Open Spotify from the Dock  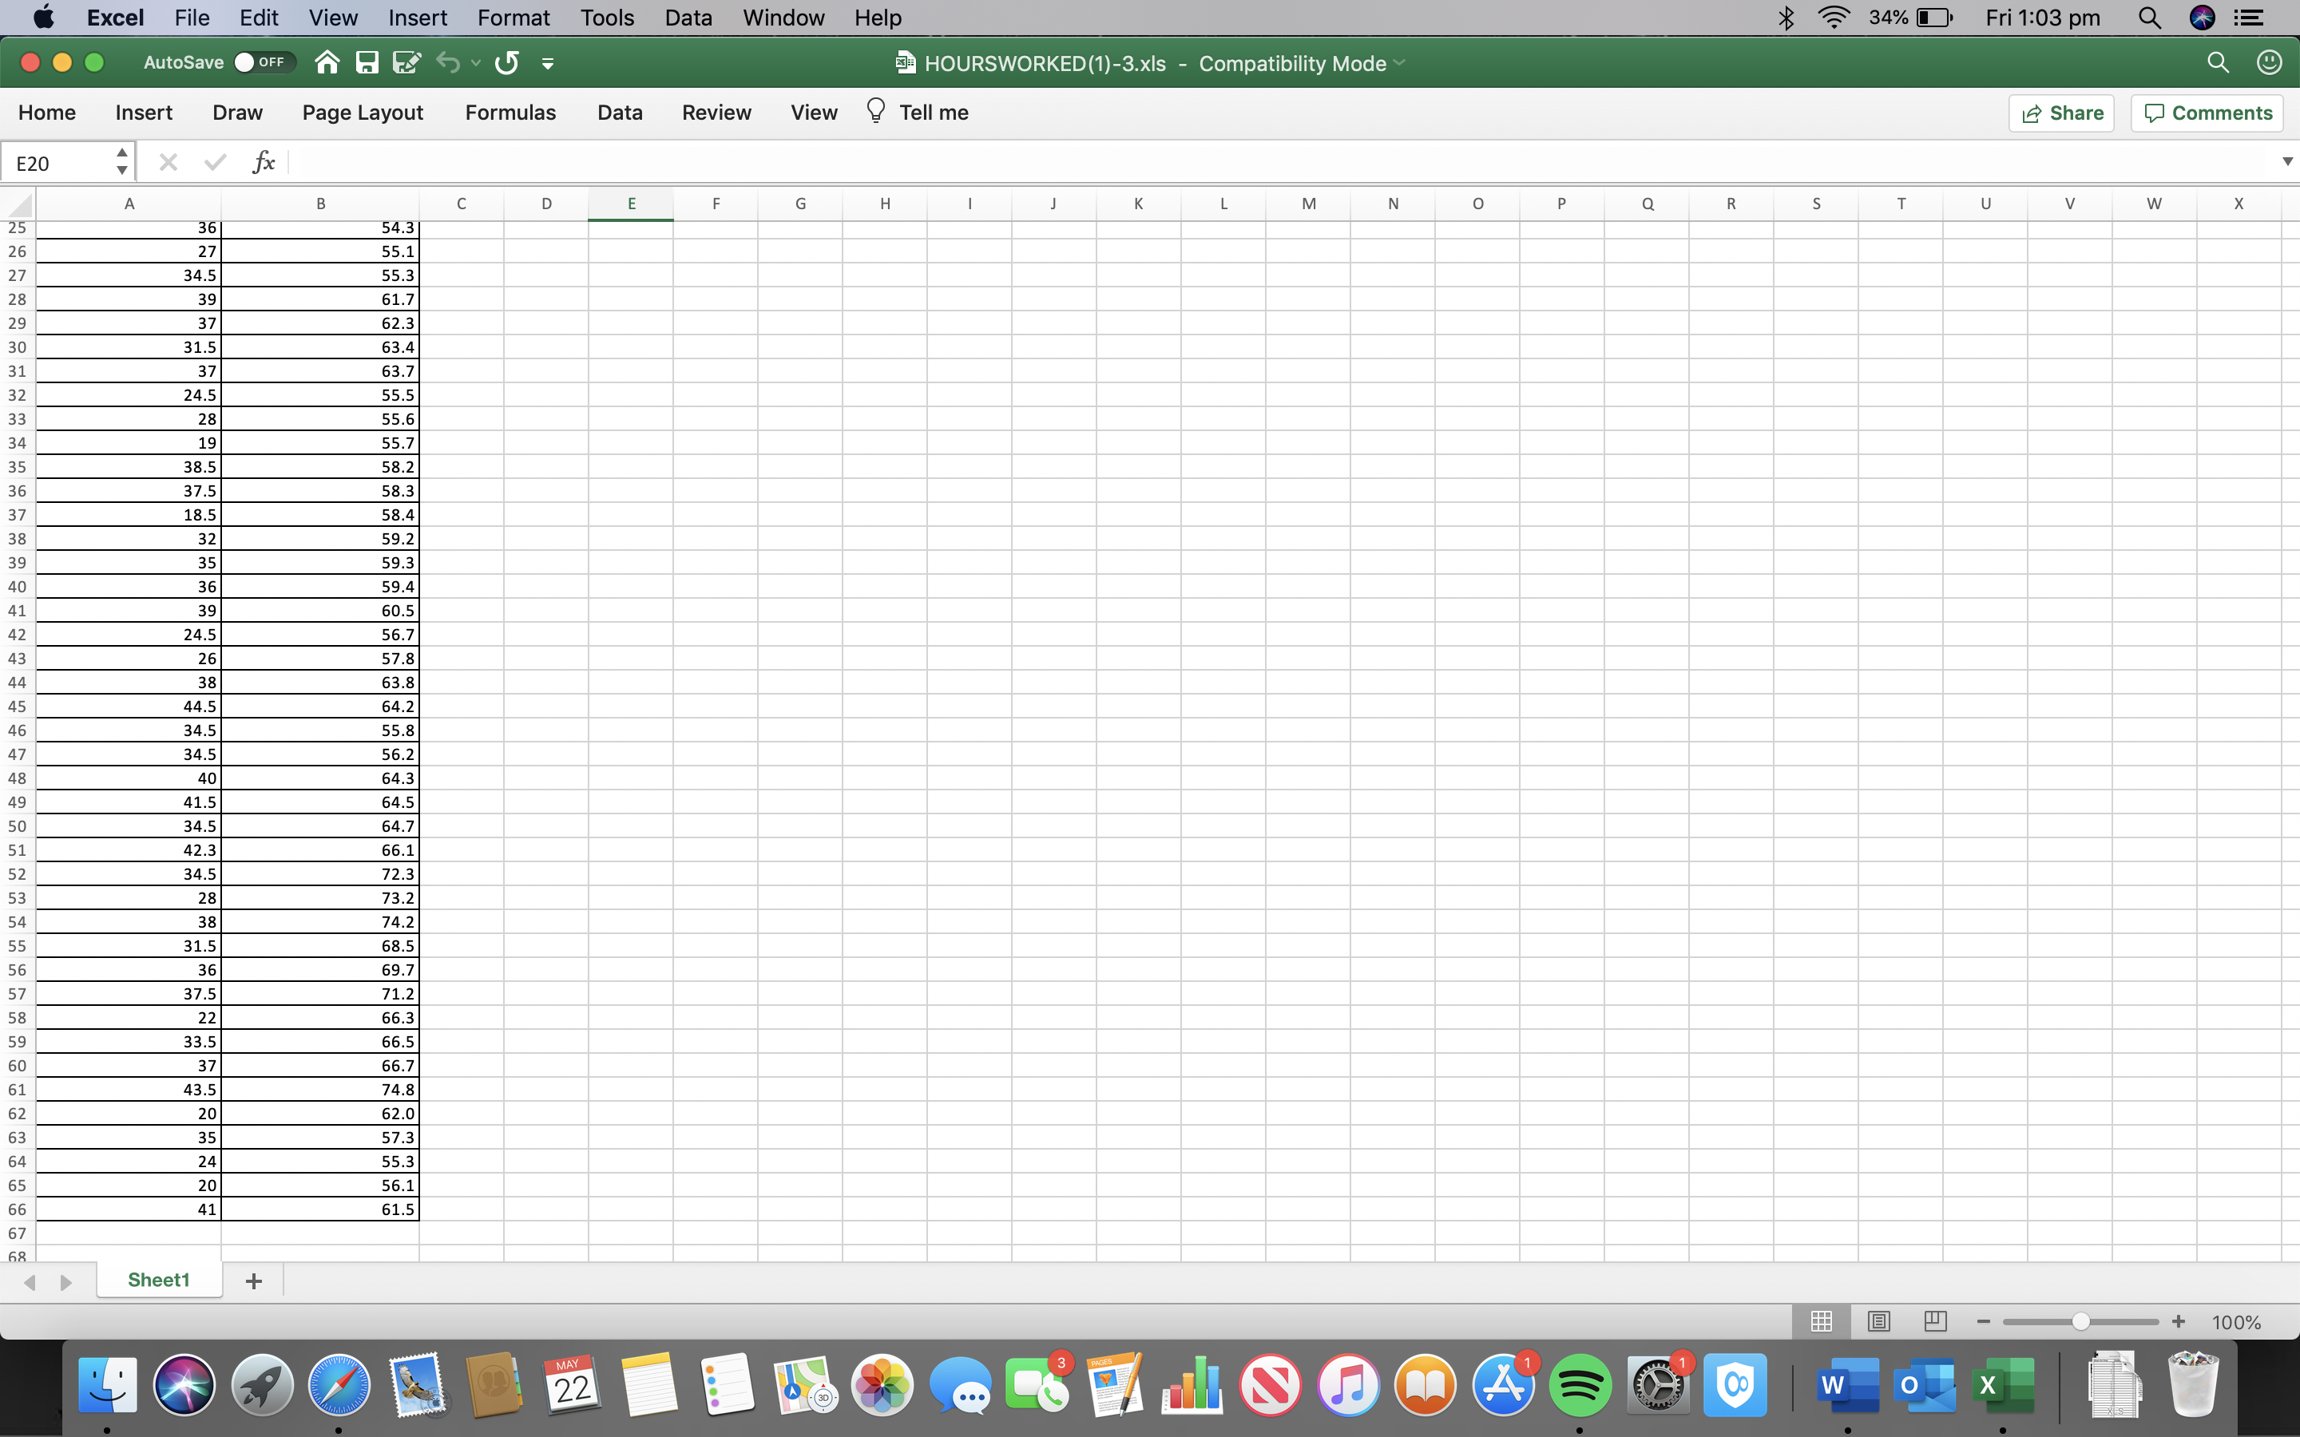click(x=1580, y=1385)
